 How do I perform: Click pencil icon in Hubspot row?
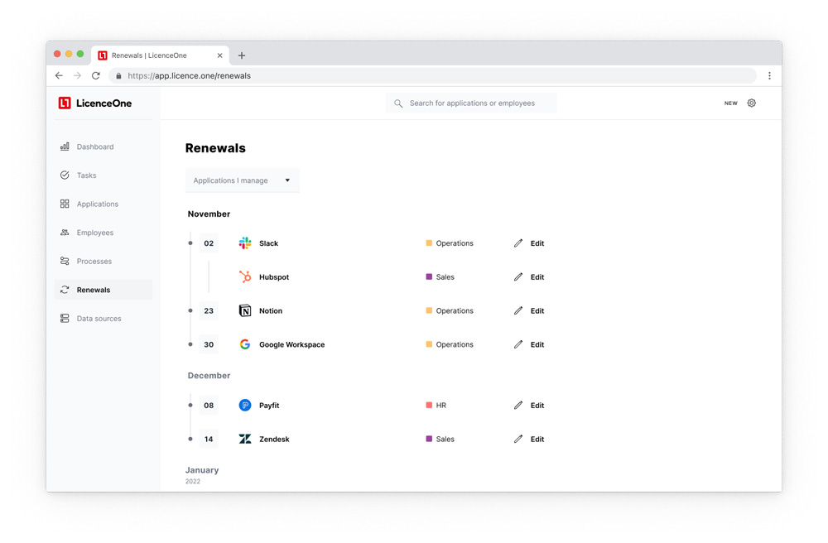[518, 276]
